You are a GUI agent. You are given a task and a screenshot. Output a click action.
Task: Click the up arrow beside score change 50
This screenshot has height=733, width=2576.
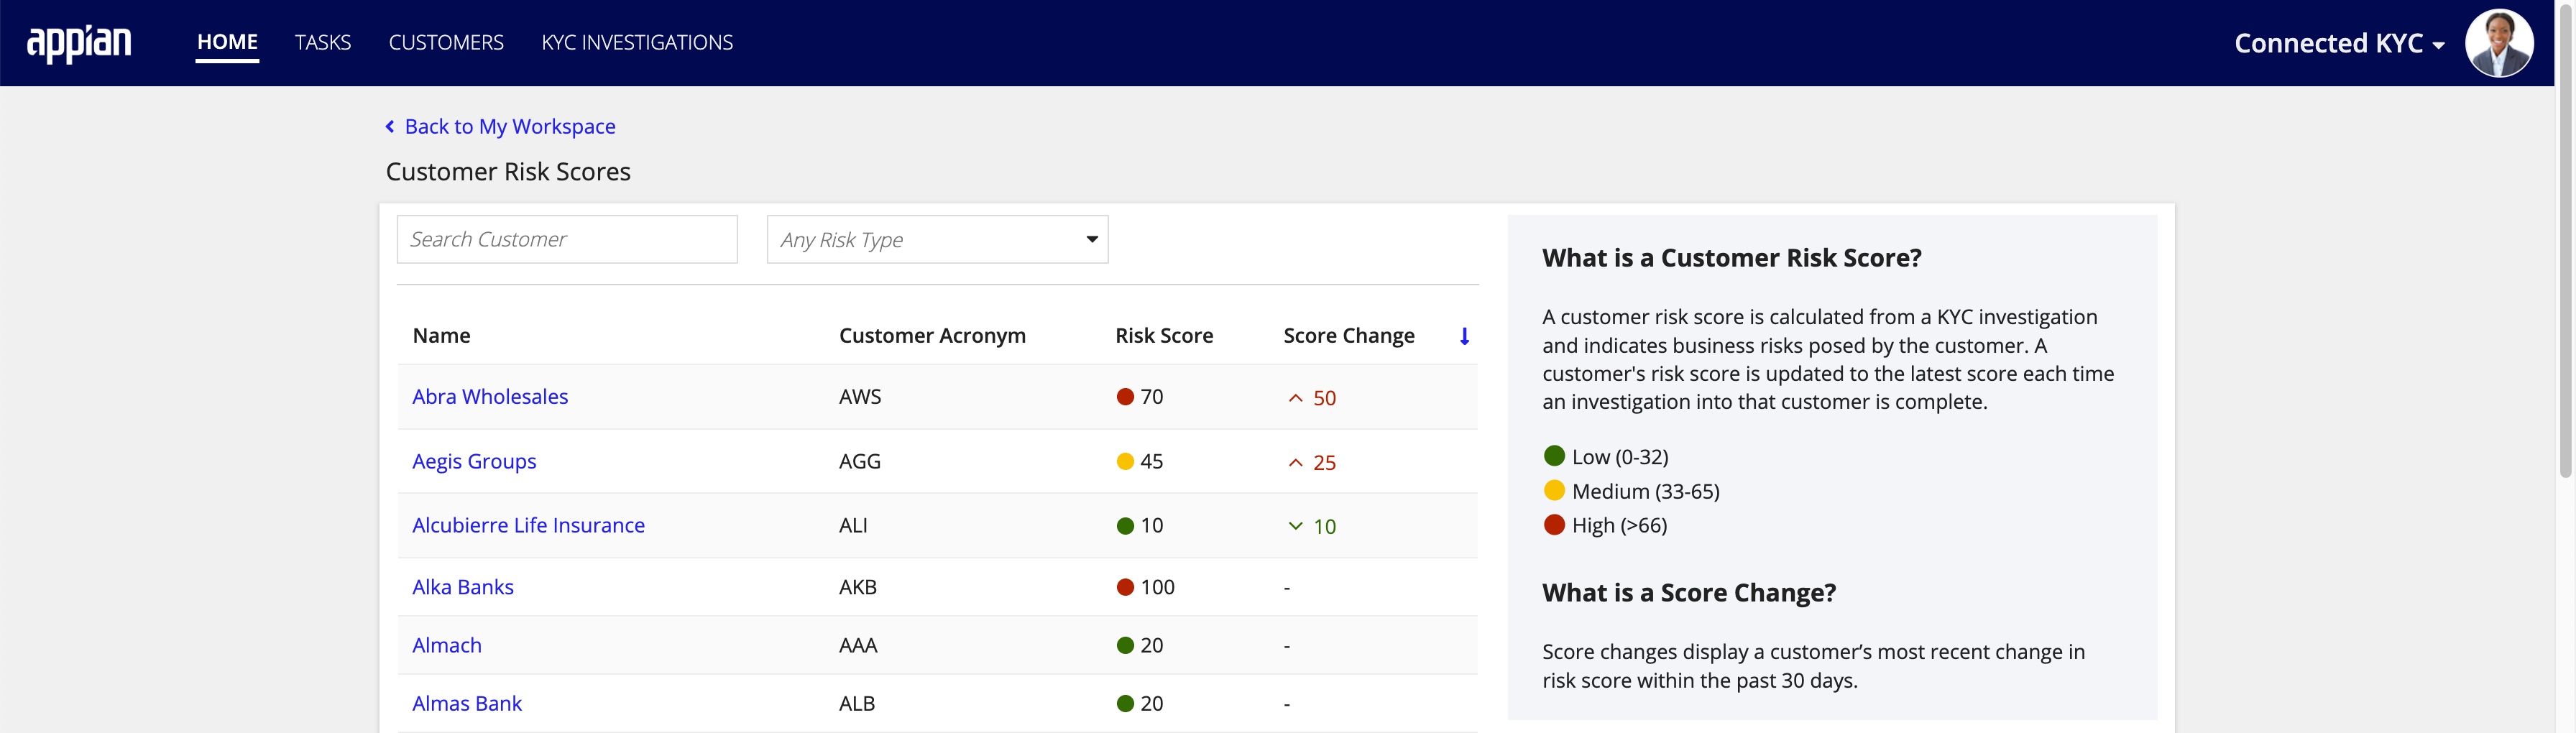point(1295,398)
